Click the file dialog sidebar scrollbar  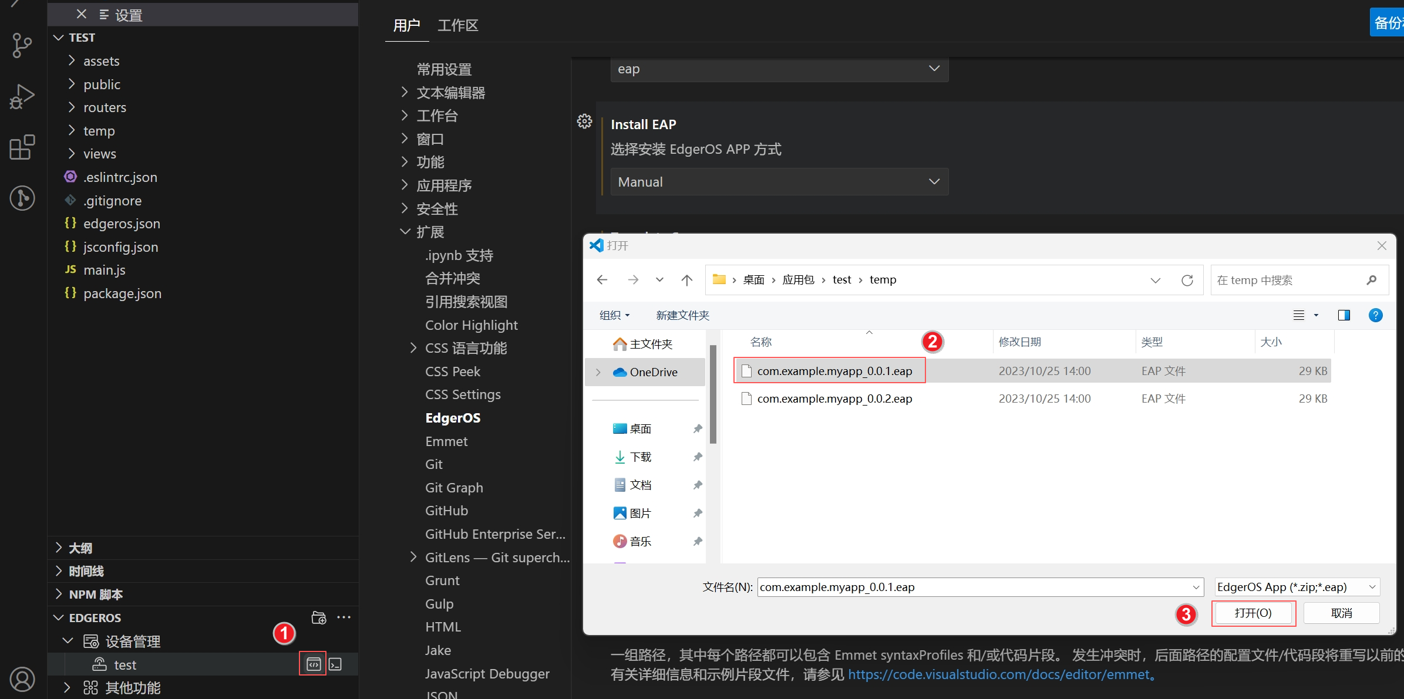[x=713, y=394]
